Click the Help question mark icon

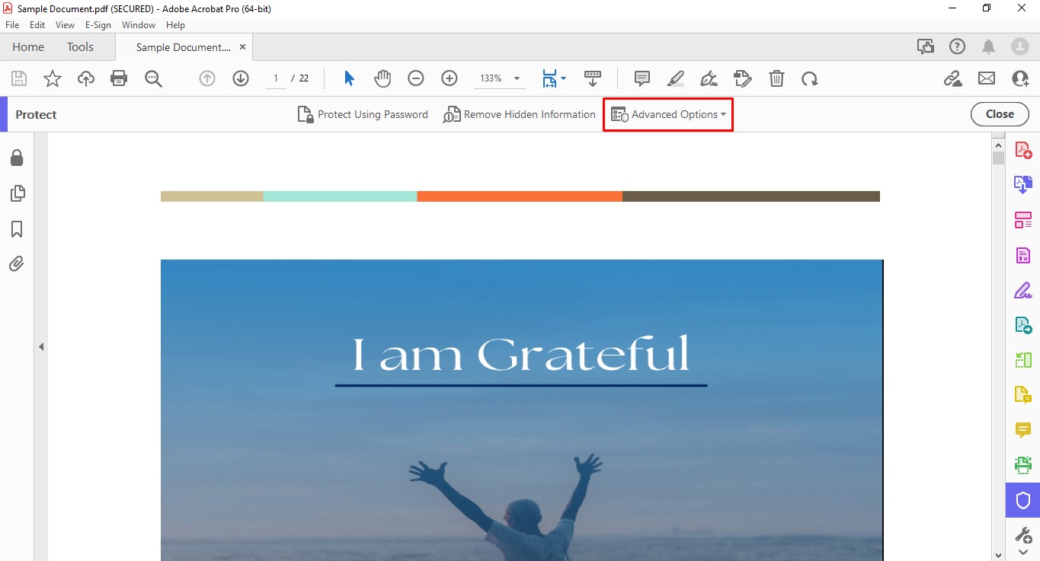[957, 46]
